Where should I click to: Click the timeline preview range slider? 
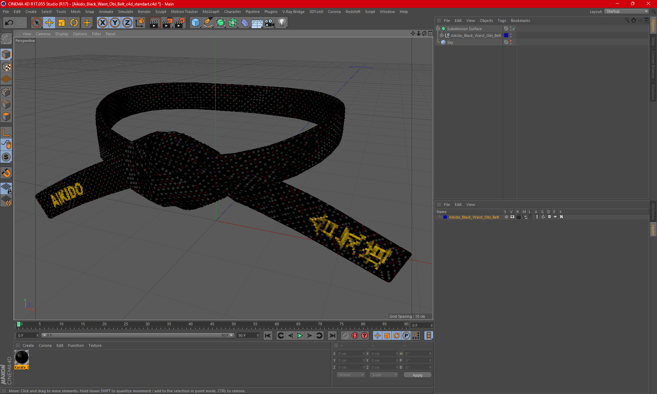point(138,335)
